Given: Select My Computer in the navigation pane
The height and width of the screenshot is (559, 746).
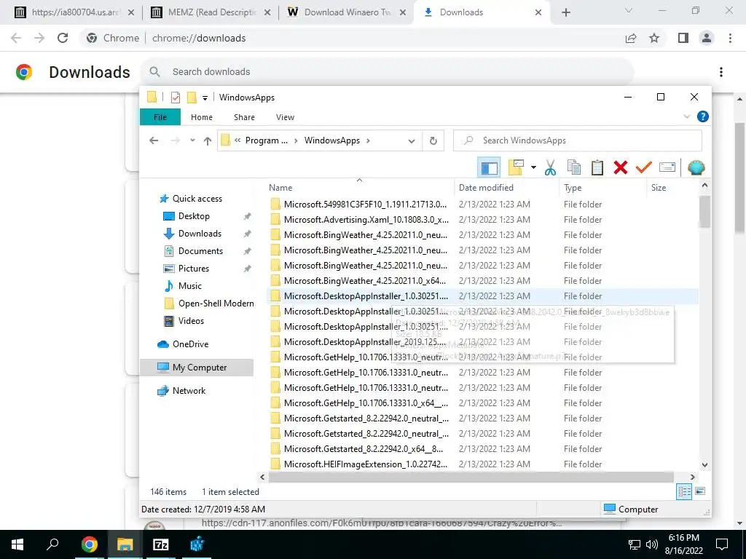Looking at the screenshot, I should pyautogui.click(x=197, y=368).
